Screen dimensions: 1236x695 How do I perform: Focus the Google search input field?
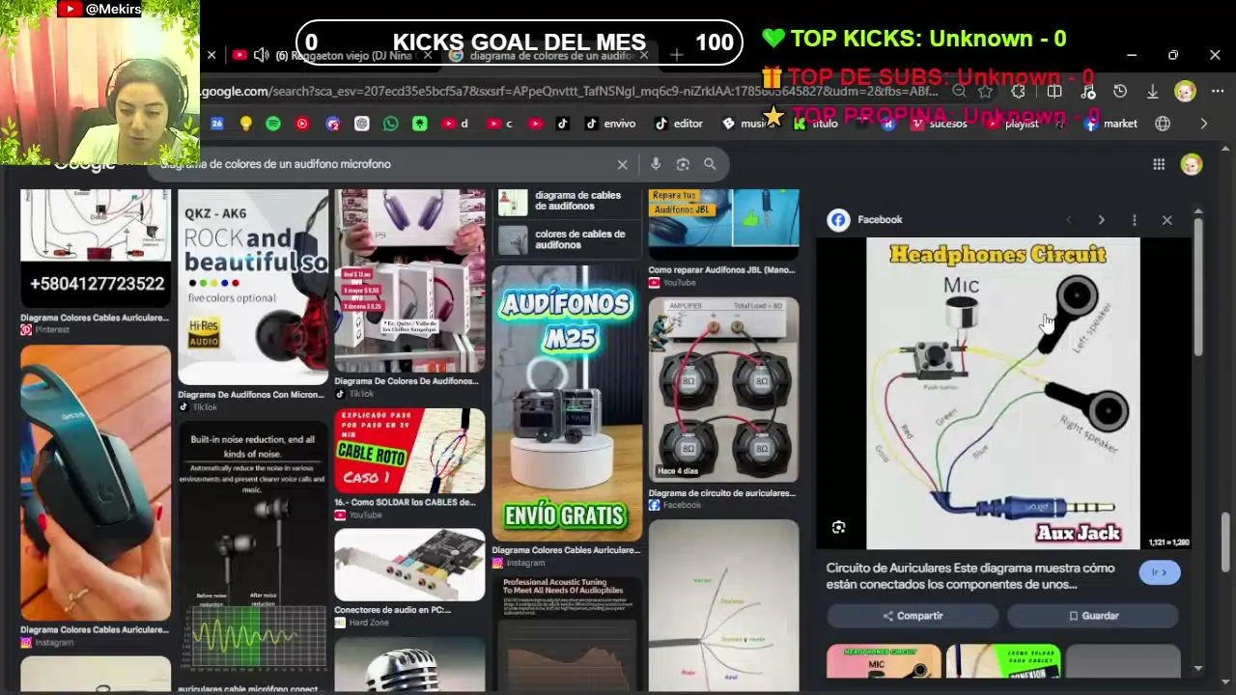386,164
